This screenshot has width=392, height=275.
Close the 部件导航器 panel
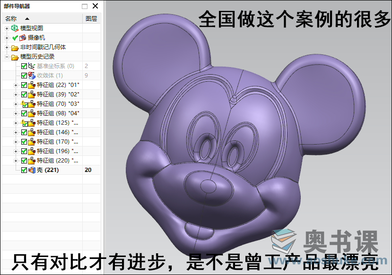click(95, 6)
